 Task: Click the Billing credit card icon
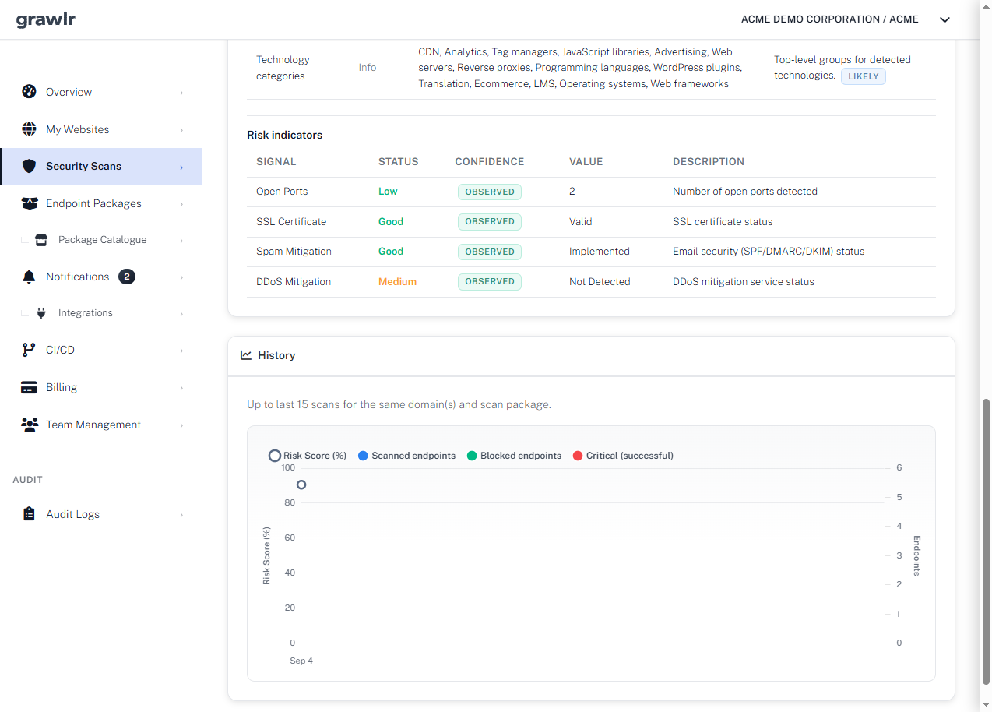tap(29, 387)
